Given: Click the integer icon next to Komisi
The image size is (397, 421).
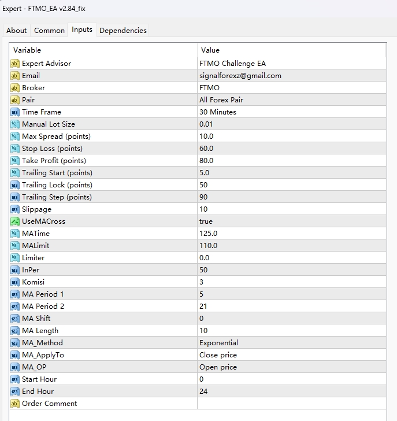Looking at the screenshot, I should coord(15,282).
